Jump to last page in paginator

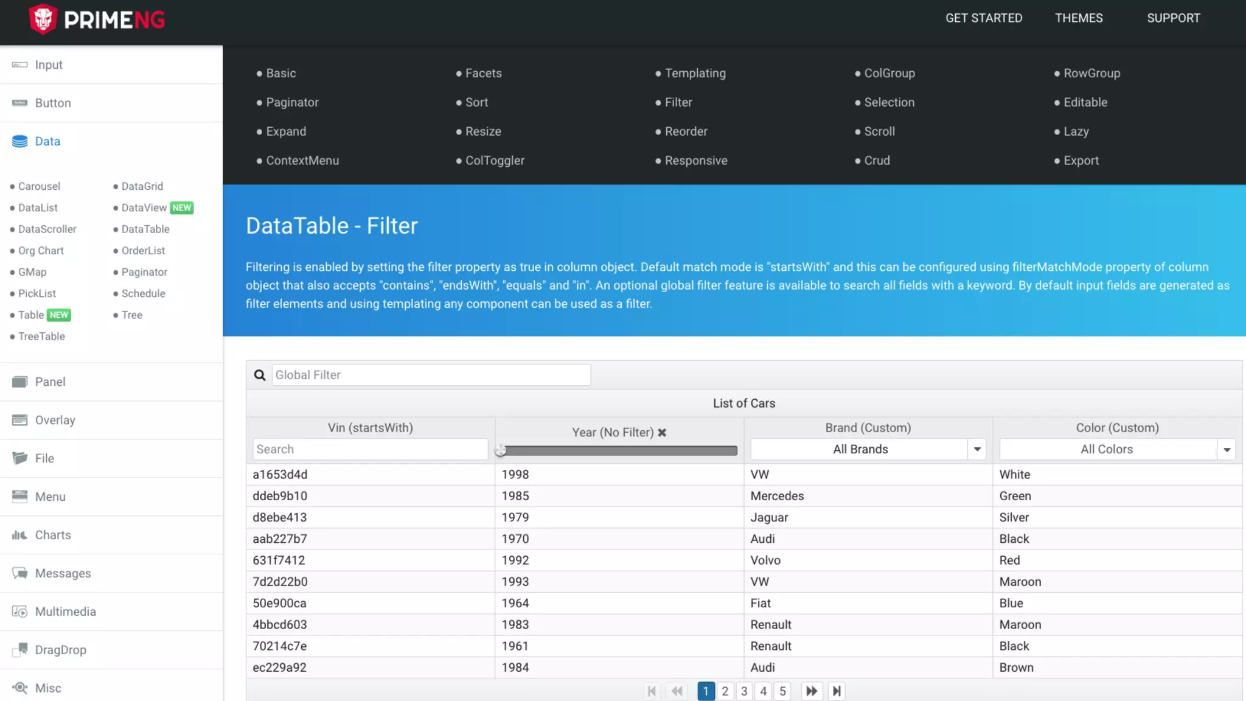(837, 691)
